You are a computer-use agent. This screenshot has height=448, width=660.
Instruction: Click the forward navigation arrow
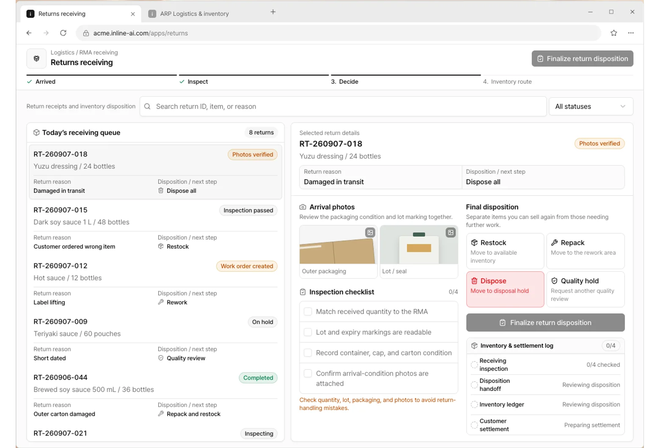[46, 33]
